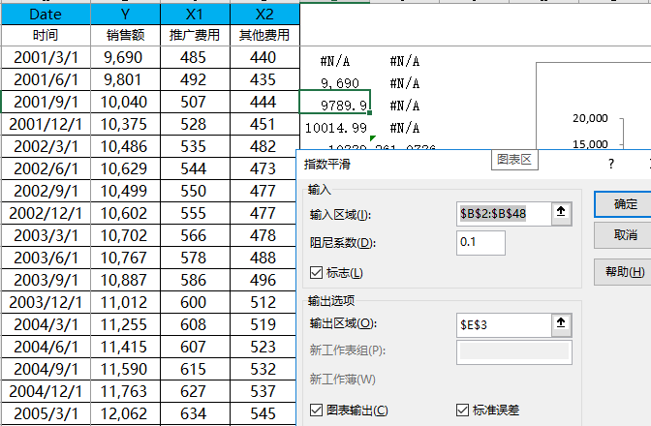Select date cell 2004/12/1
The height and width of the screenshot is (426, 651).
click(46, 391)
